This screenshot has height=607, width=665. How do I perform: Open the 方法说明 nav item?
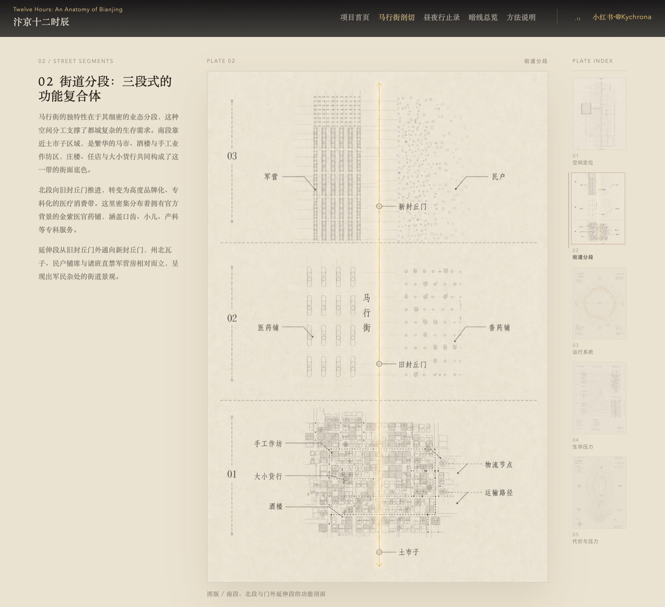point(521,17)
